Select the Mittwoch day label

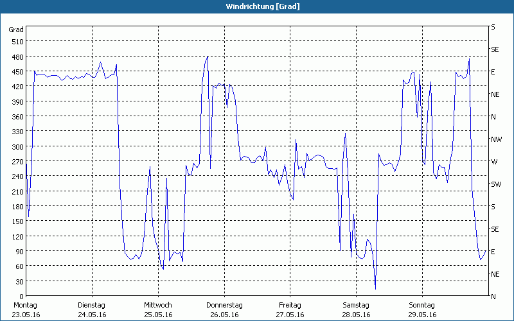[157, 305]
